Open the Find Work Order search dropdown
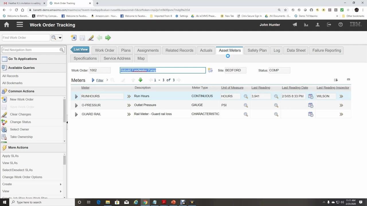 (60, 38)
